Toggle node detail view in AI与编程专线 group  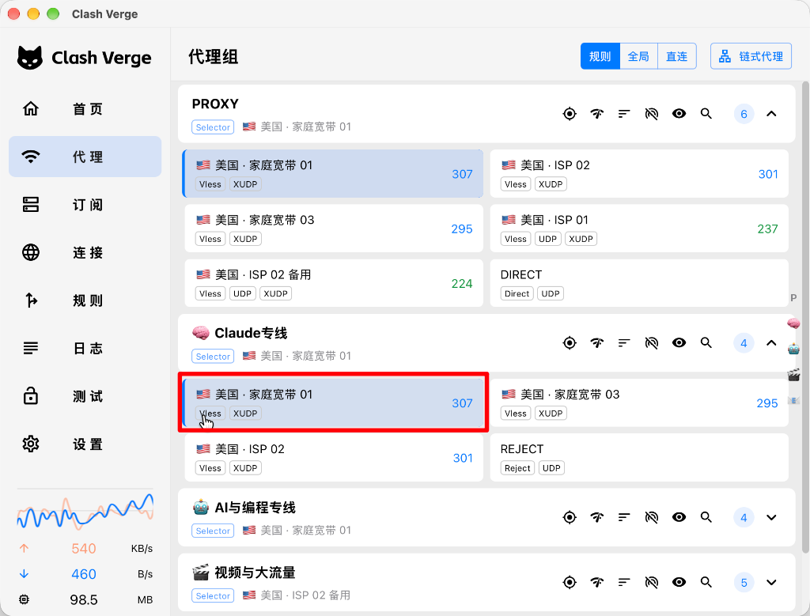[679, 517]
